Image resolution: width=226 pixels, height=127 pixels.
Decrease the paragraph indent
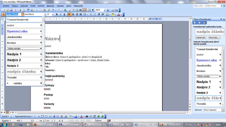(x=99, y=14)
